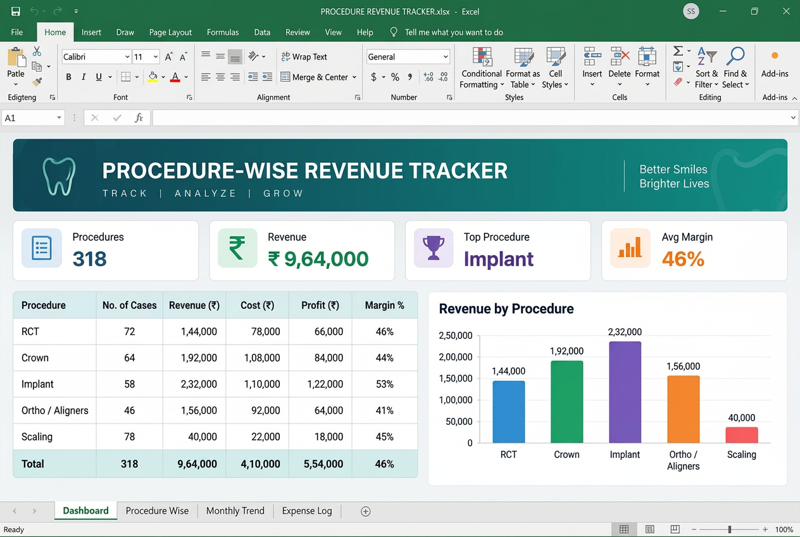Click the Undo arrow in title bar
The height and width of the screenshot is (537, 800).
point(34,11)
